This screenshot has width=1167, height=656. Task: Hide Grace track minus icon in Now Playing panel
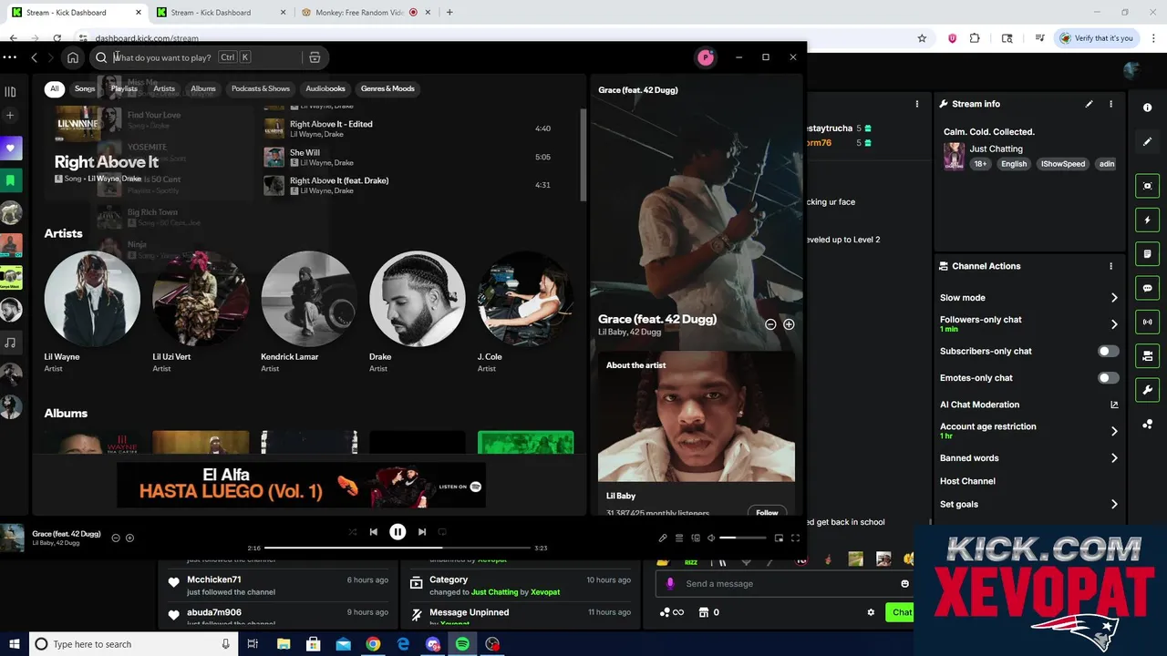pyautogui.click(x=770, y=324)
